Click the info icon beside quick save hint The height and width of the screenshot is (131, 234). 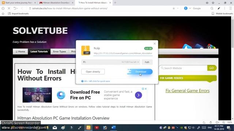point(82,81)
